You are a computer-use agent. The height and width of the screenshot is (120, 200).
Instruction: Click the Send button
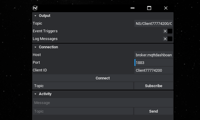coord(153,111)
